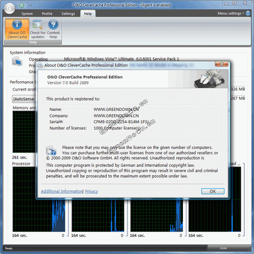Close the About CleverCache dialog
254x254 pixels.
click(221, 64)
